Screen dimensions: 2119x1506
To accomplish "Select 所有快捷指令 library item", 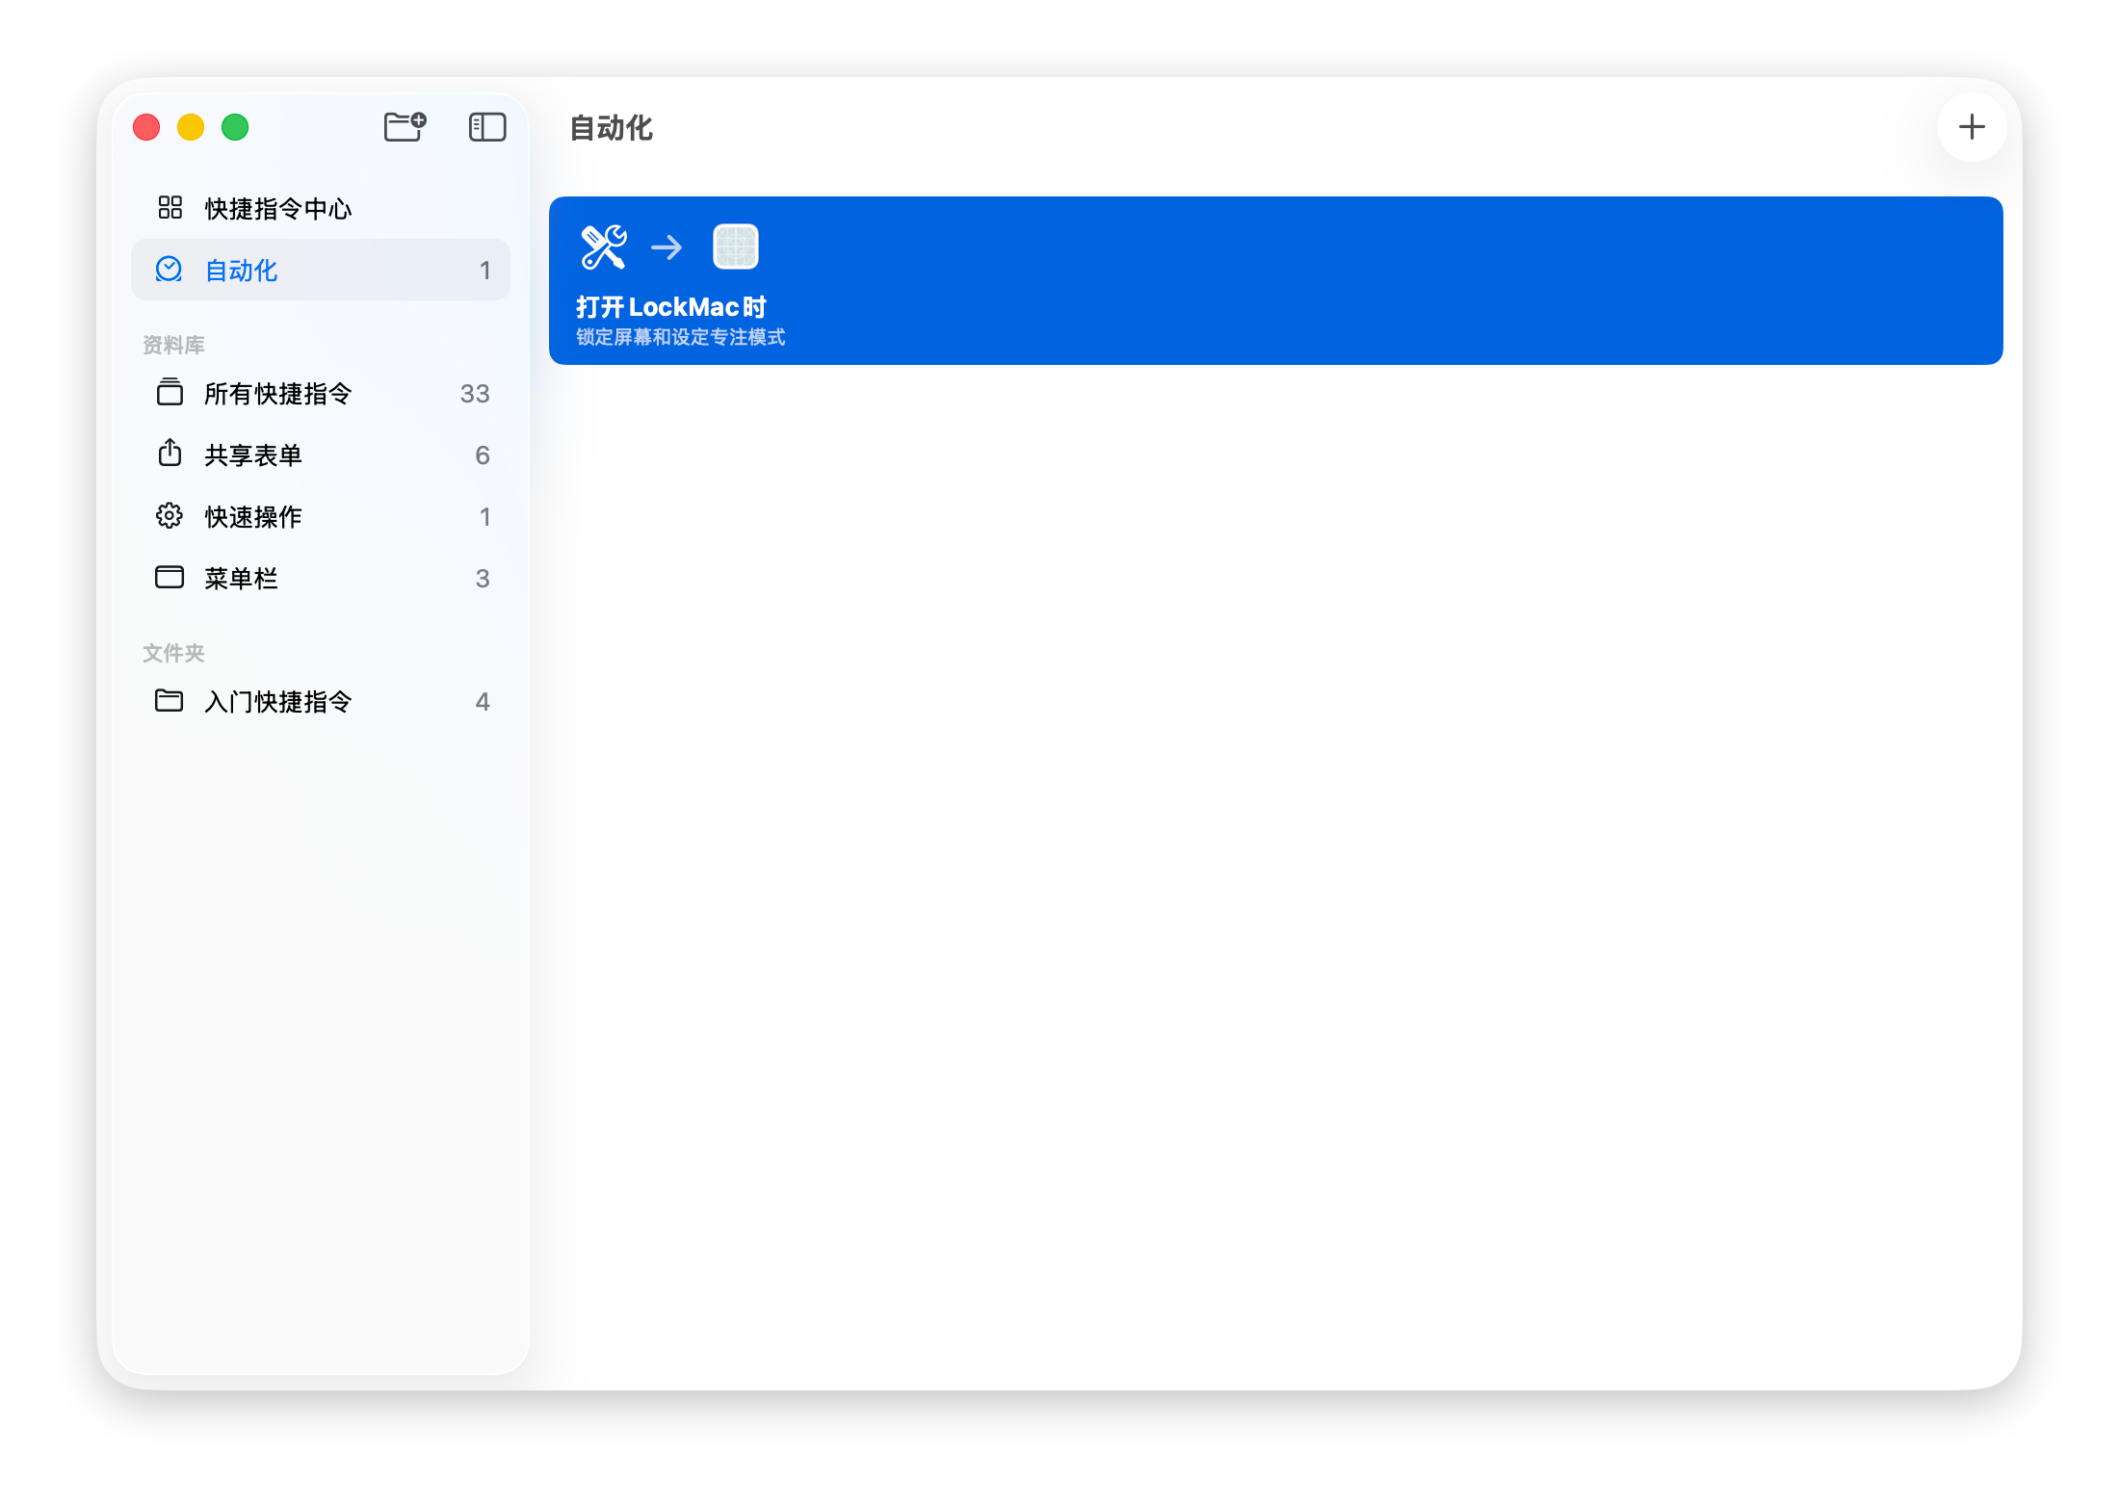I will point(278,393).
